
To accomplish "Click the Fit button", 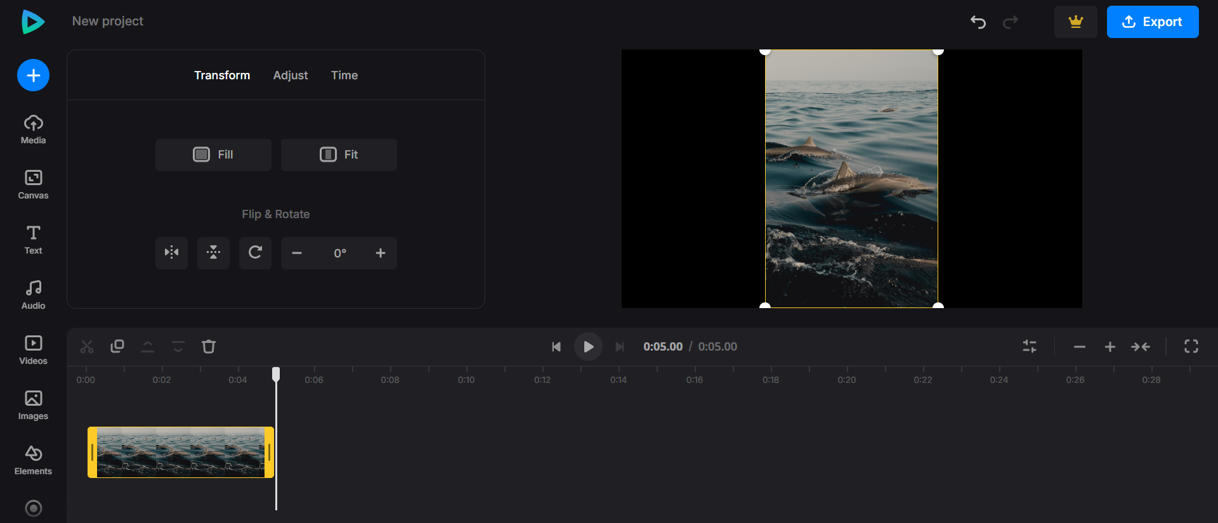I will (x=339, y=155).
